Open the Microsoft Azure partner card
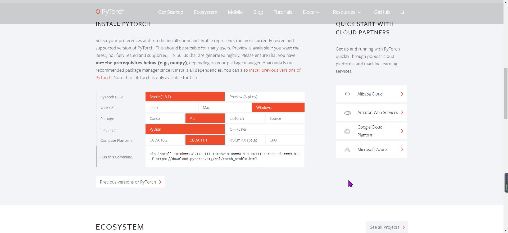 [x=371, y=149]
